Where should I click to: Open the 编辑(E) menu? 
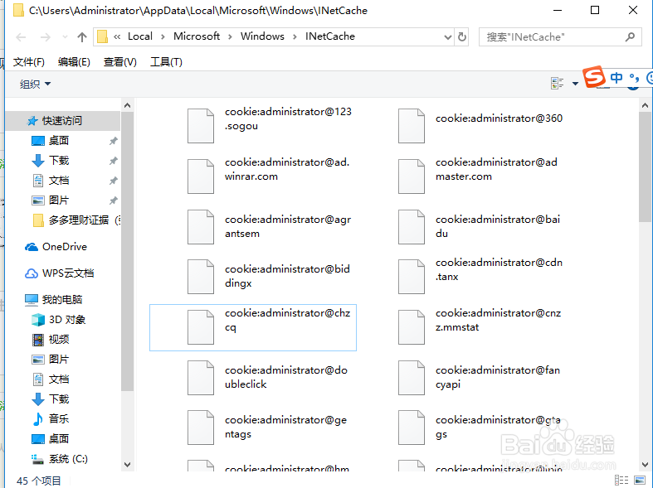(x=74, y=62)
